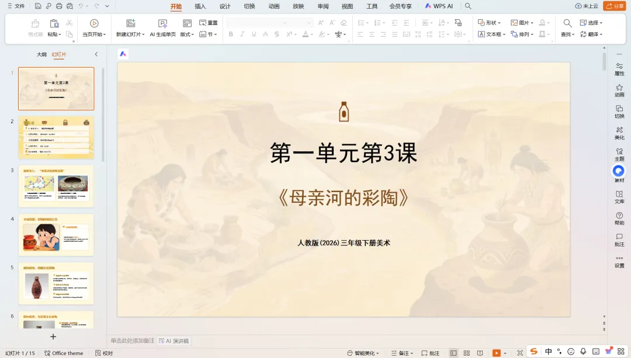Switch to the 设计 Design tab
631x358 pixels.
point(225,6)
